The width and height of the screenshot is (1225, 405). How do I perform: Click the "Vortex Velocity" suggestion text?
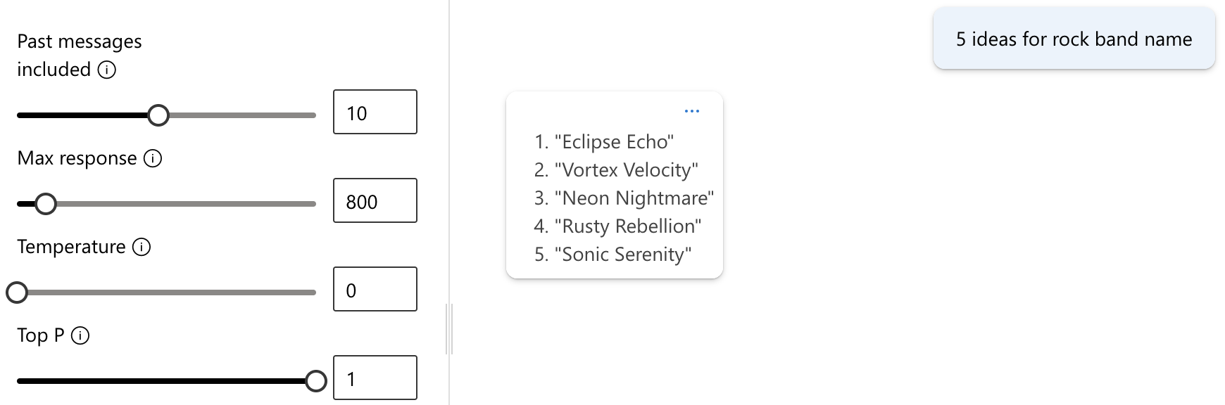(626, 170)
